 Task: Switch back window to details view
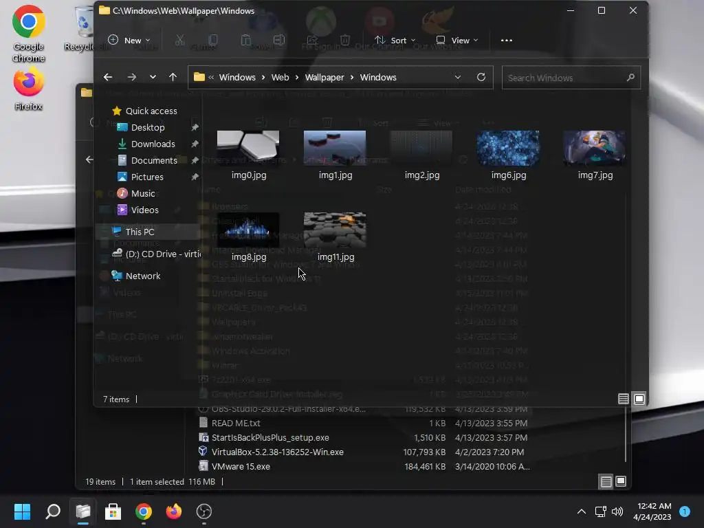pos(606,482)
